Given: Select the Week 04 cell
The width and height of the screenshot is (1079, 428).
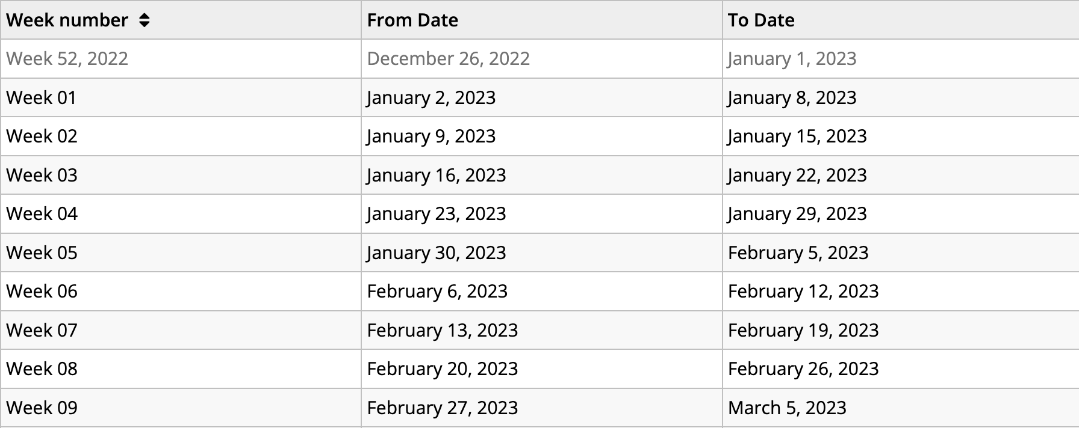Looking at the screenshot, I should pos(42,214).
